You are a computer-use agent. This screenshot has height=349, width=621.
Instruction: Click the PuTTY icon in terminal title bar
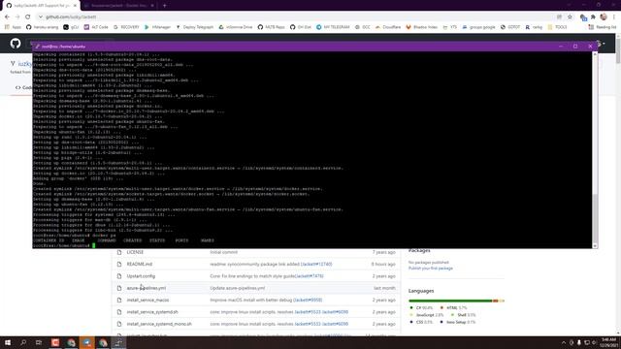37,47
